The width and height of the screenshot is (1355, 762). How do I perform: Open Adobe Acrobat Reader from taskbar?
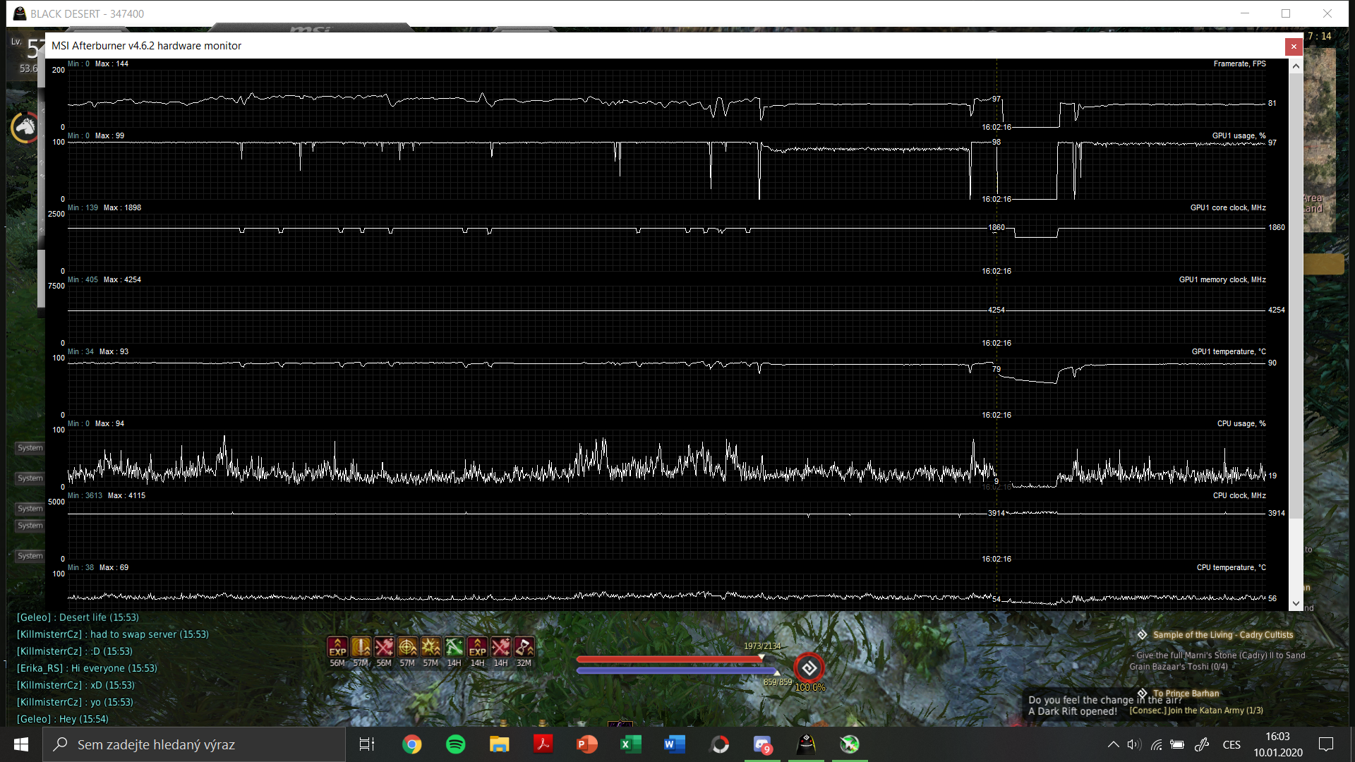point(543,744)
